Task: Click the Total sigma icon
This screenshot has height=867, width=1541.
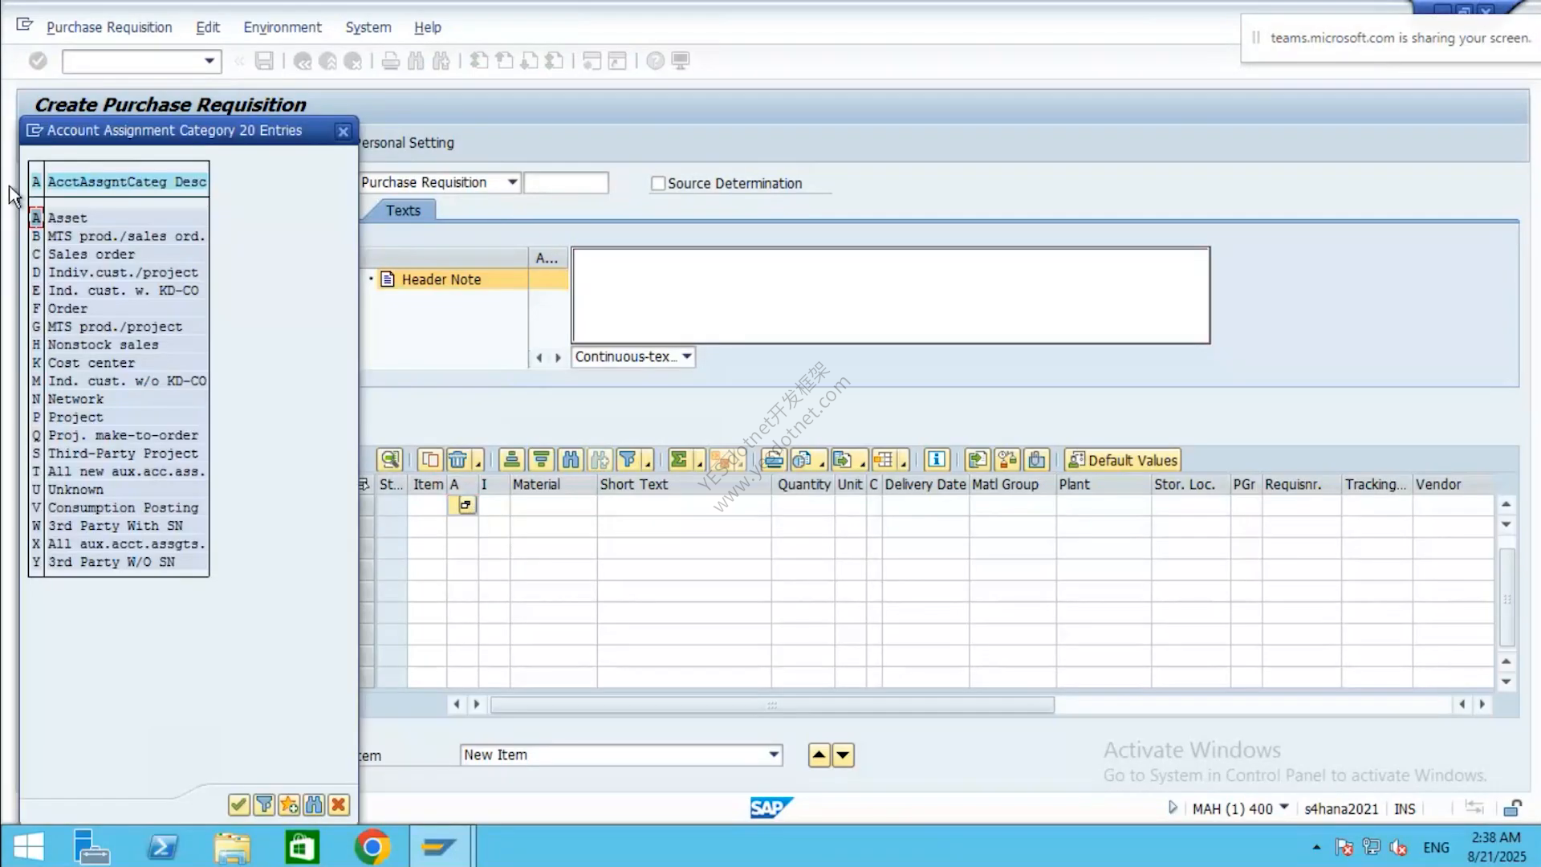Action: tap(679, 460)
